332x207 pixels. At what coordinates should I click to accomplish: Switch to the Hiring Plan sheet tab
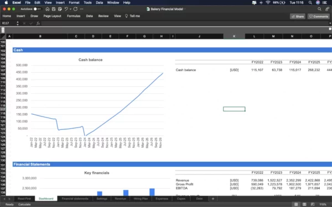[141, 199]
